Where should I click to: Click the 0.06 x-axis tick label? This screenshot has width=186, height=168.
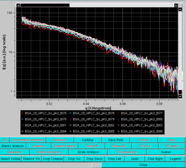pos(123,104)
